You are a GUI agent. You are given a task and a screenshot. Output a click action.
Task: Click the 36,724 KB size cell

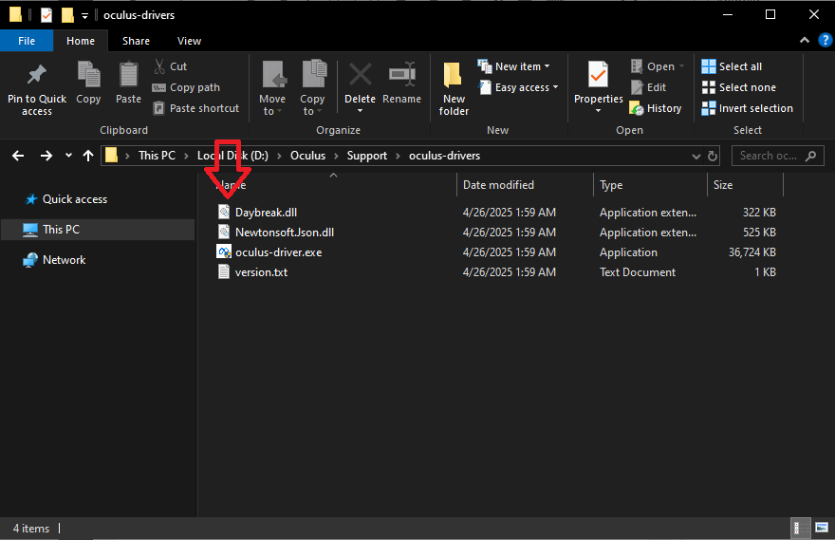(751, 252)
